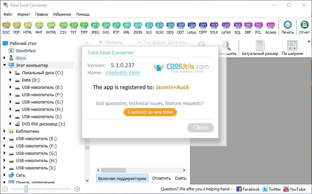312x194 pixels.
Task: Fit preview По ширине
Action: point(292,48)
